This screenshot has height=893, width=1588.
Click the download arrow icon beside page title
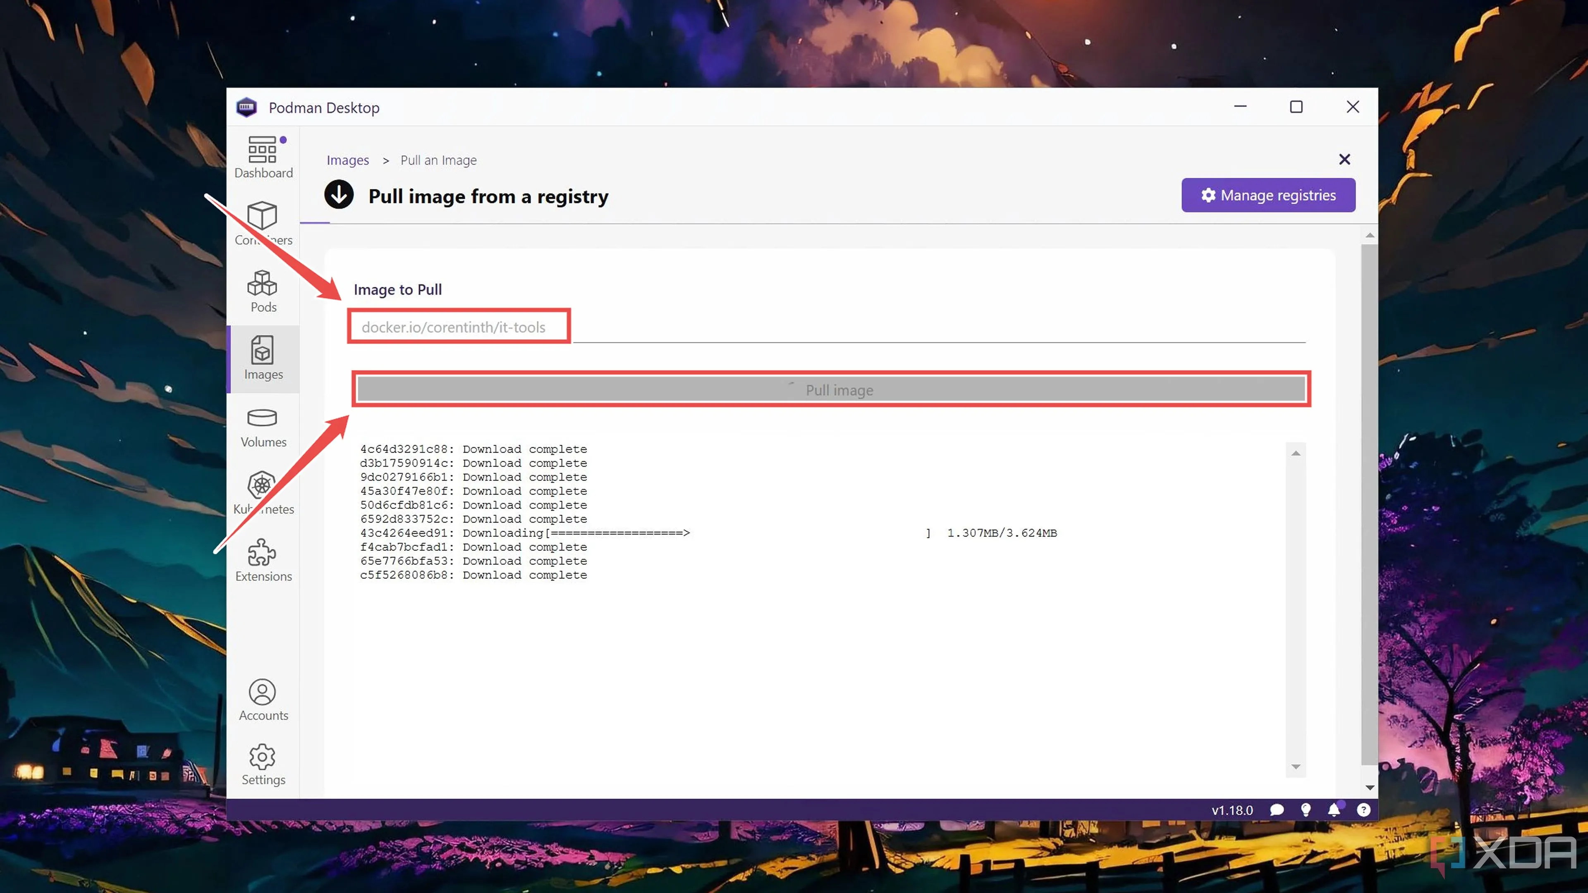[338, 195]
